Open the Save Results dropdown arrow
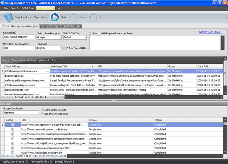Image resolution: width=228 pixels, height=164 pixels. (30, 17)
